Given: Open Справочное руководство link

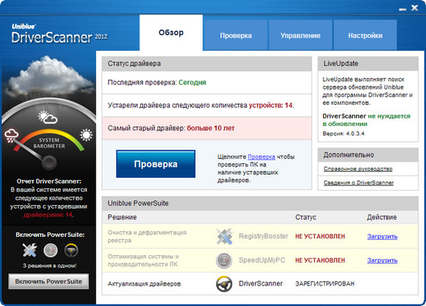Looking at the screenshot, I should (x=358, y=169).
